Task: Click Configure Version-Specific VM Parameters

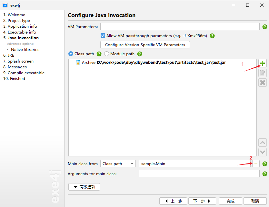Action: [x=145, y=44]
